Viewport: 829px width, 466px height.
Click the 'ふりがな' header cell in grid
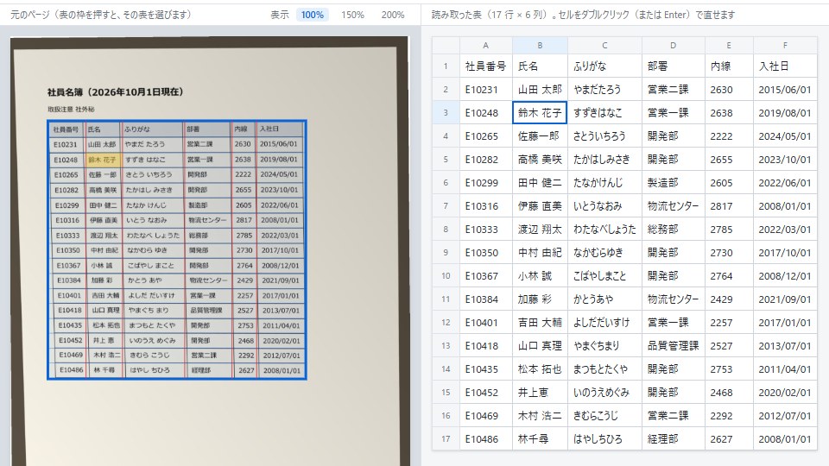[604, 66]
